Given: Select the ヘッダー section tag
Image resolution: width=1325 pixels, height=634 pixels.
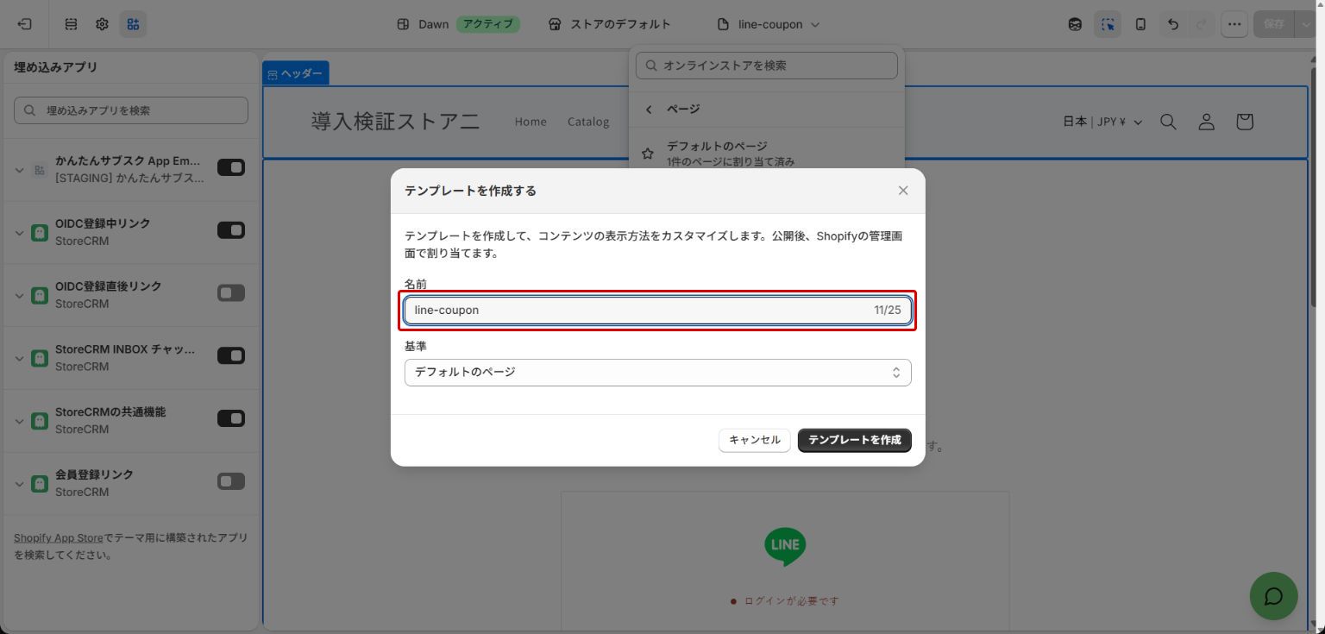Looking at the screenshot, I should (x=295, y=73).
